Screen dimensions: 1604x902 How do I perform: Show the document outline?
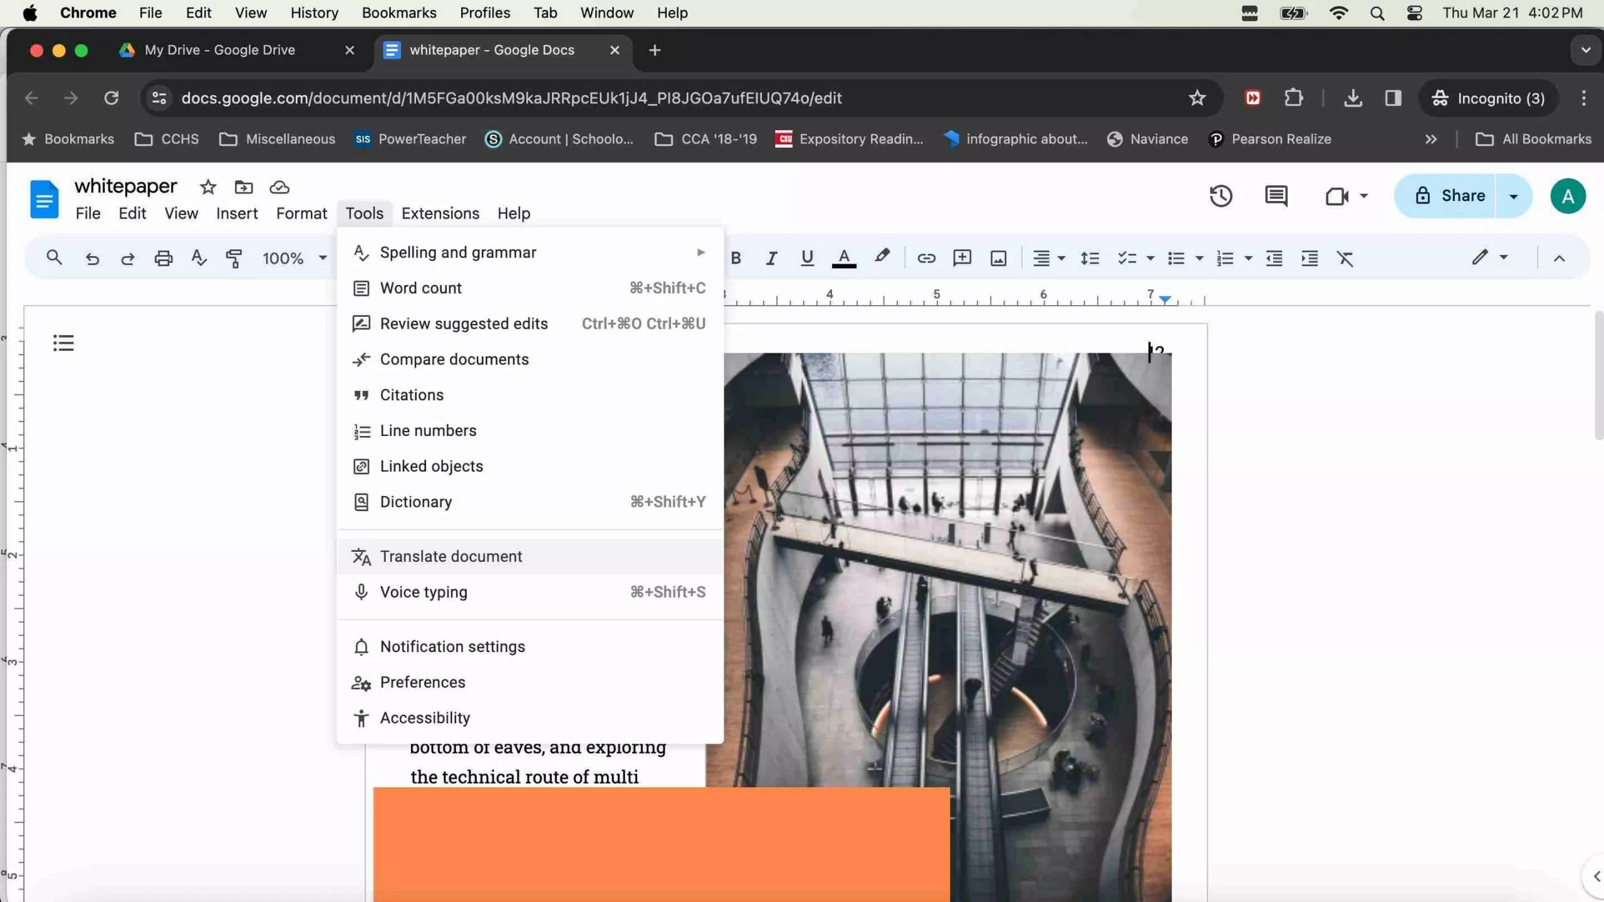(63, 342)
